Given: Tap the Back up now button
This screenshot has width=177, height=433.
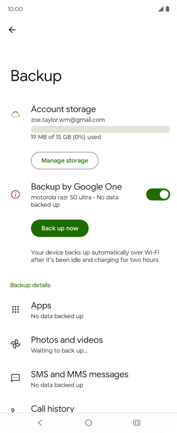Looking at the screenshot, I should [x=60, y=228].
